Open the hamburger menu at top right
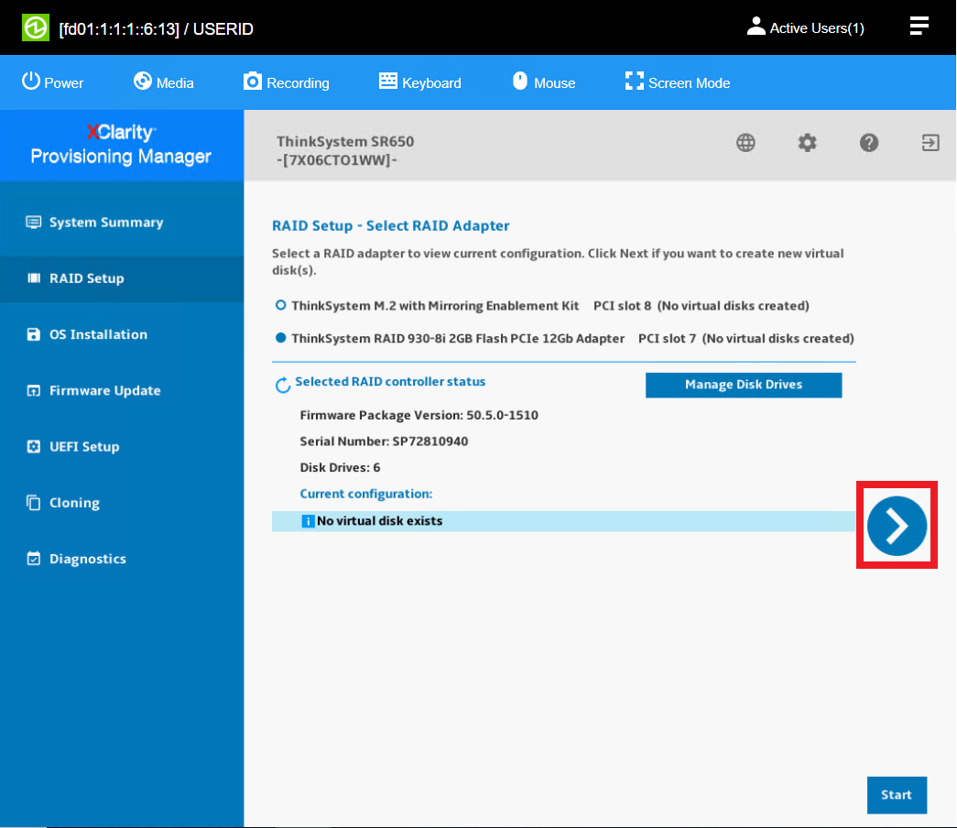 tap(919, 27)
